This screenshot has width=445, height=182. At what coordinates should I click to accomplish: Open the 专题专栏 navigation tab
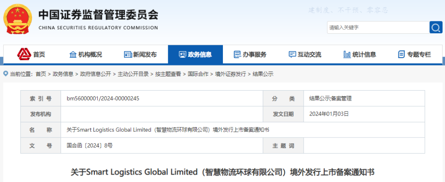coord(415,54)
